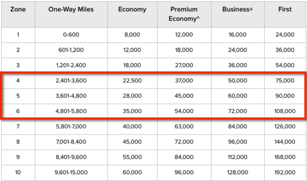Click the 5,801-7,000 miles range
The width and height of the screenshot is (307, 181).
71,127
